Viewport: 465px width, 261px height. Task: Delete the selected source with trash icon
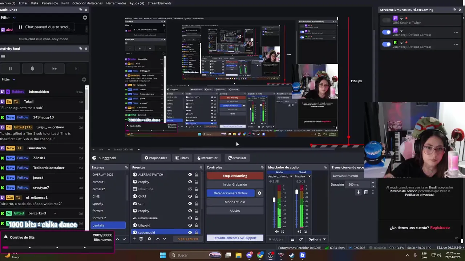141,239
